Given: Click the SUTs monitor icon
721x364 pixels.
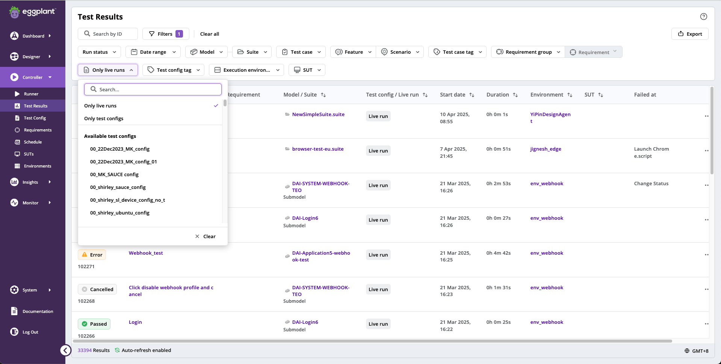Looking at the screenshot, I should (17, 154).
